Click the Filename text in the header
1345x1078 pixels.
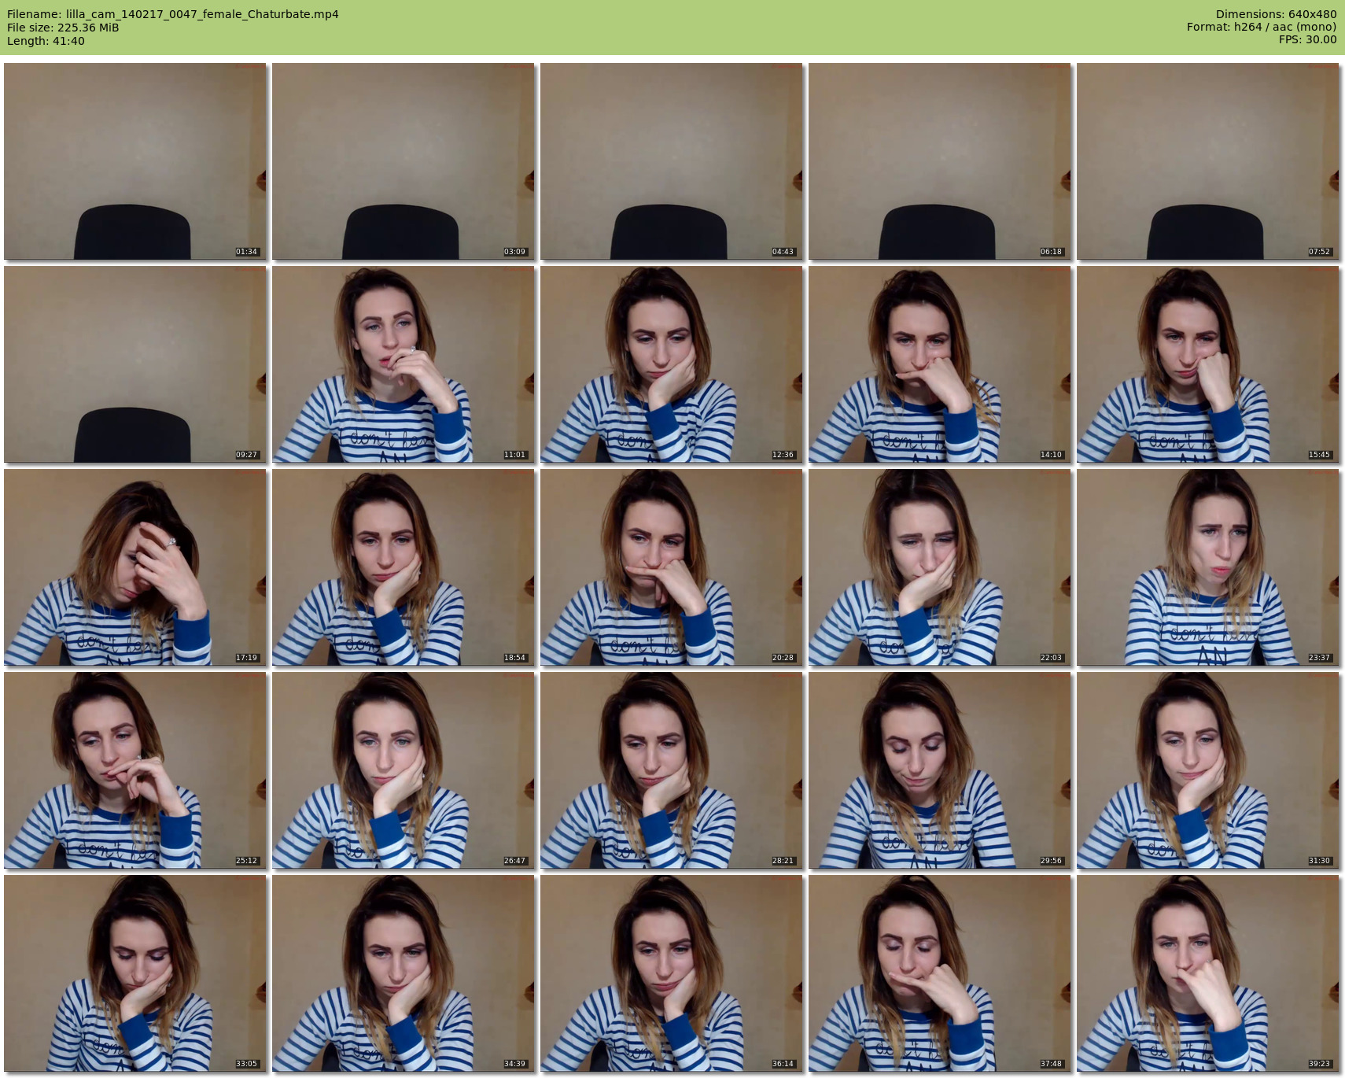tap(173, 14)
